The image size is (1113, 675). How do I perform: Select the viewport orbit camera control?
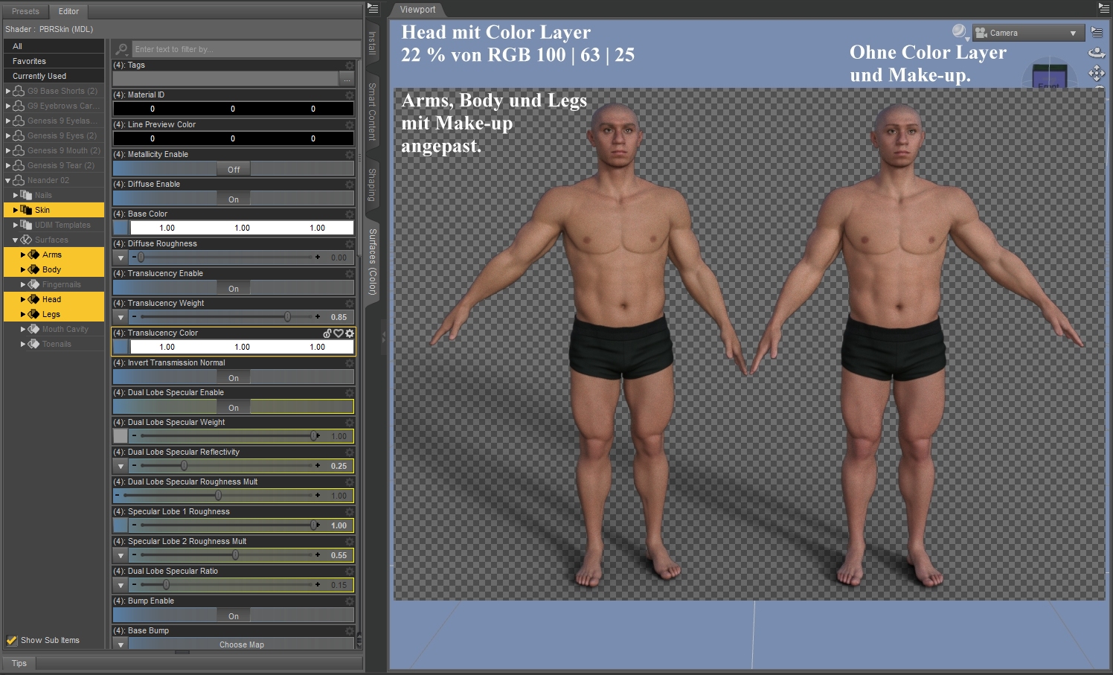(x=1097, y=53)
